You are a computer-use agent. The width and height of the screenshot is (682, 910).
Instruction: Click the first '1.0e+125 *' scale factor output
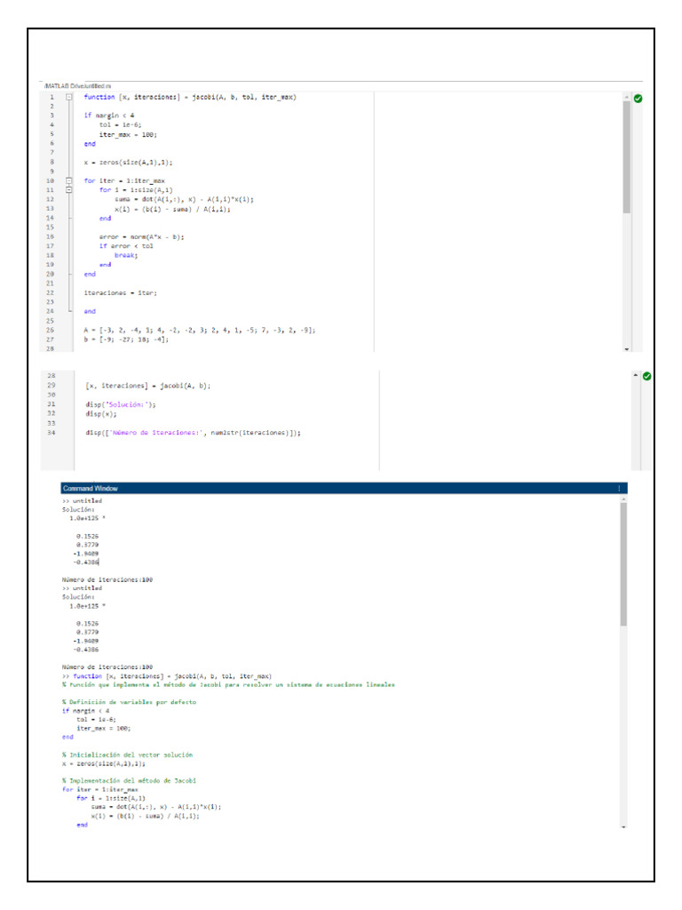[88, 518]
